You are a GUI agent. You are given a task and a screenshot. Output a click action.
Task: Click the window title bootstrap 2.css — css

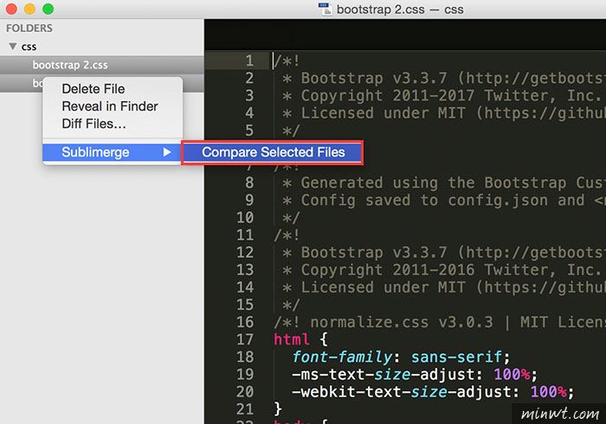click(400, 10)
